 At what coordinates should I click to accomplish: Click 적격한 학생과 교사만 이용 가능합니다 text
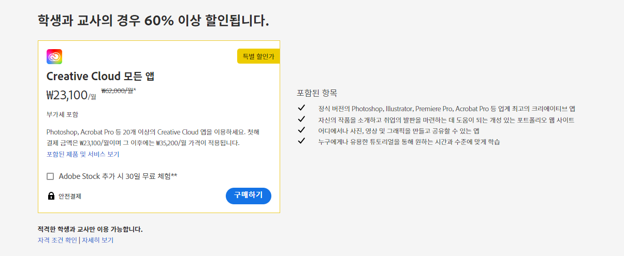coord(90,229)
